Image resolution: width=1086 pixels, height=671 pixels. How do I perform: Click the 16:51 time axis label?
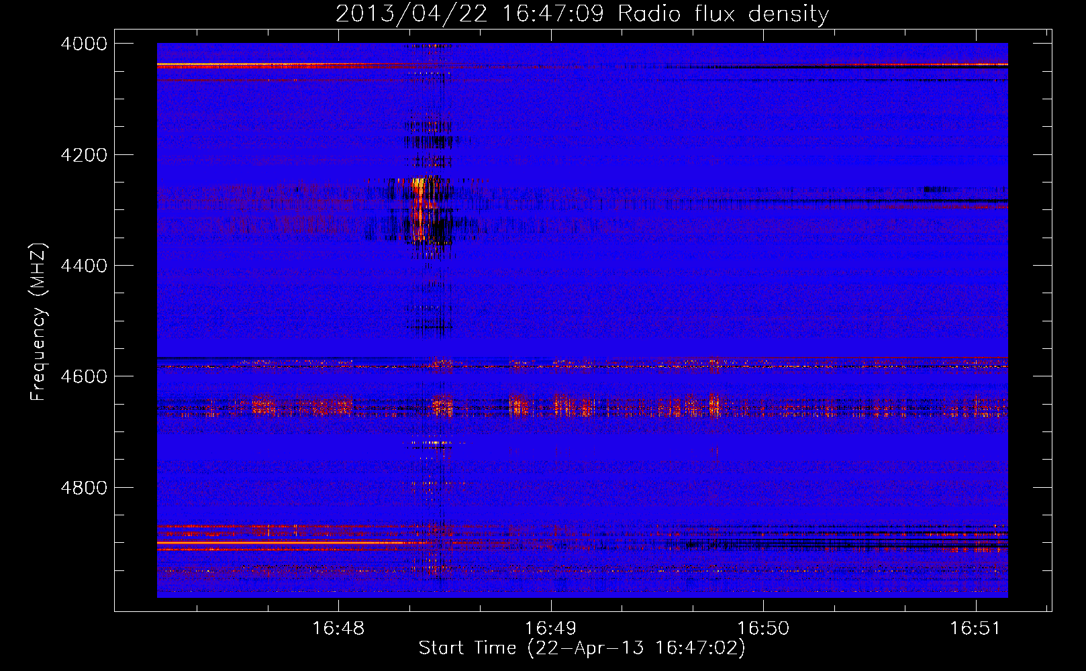[975, 629]
